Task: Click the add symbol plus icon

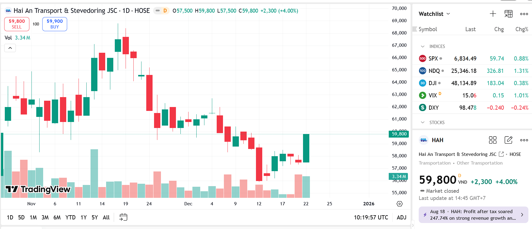Action: coord(493,14)
